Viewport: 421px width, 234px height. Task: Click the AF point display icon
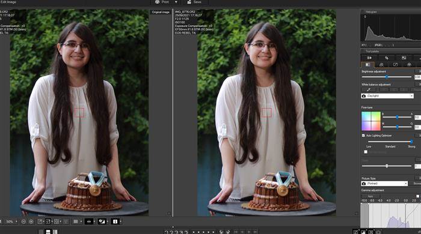coord(89,221)
